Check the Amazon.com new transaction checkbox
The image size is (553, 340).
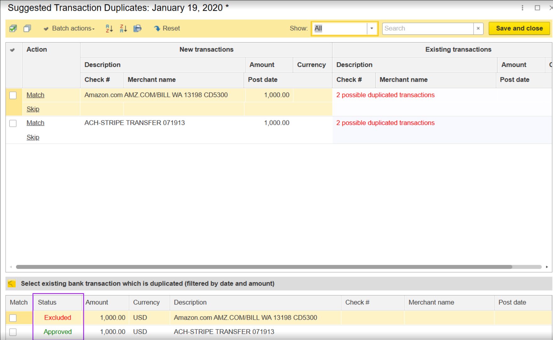[13, 95]
